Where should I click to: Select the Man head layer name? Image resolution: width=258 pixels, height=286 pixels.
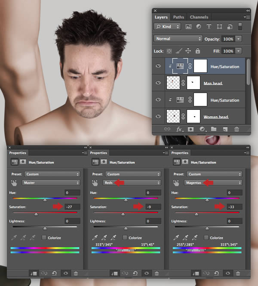pyautogui.click(x=213, y=84)
